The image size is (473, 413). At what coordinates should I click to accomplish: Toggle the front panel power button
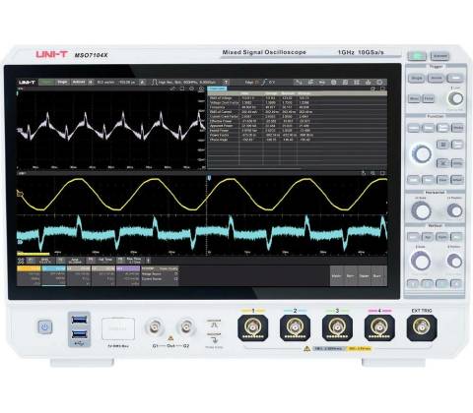(44, 327)
